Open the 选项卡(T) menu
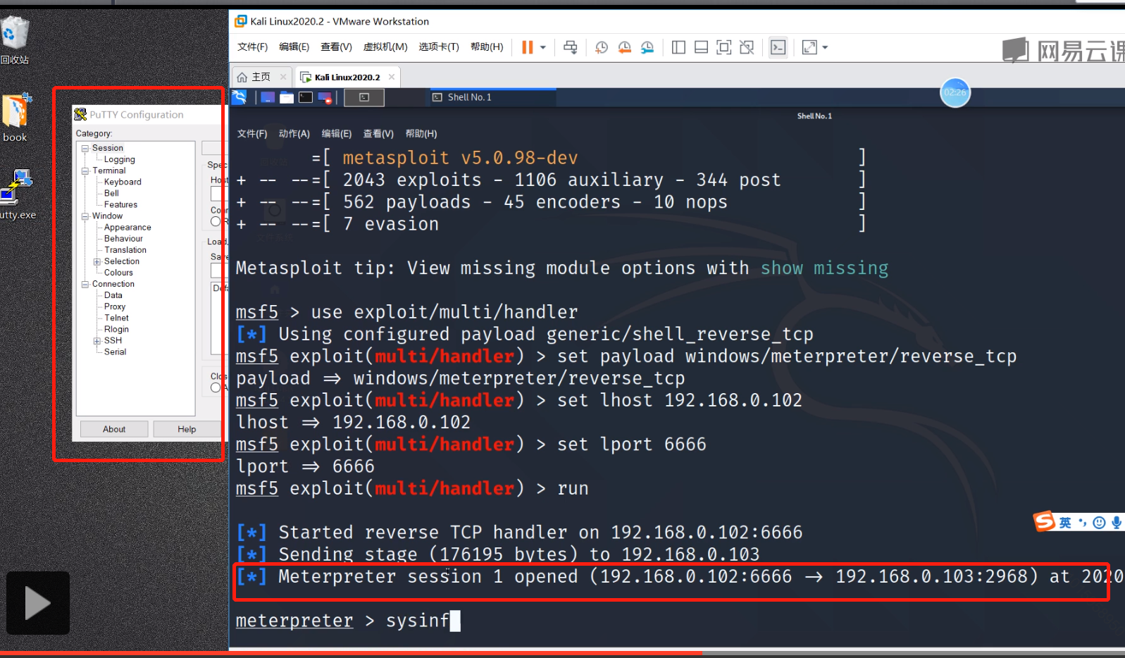1125x658 pixels. pyautogui.click(x=439, y=46)
